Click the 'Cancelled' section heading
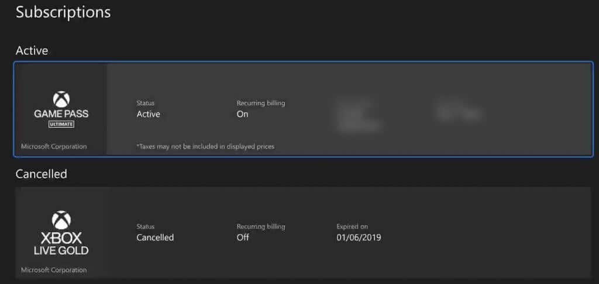599x284 pixels. [42, 174]
